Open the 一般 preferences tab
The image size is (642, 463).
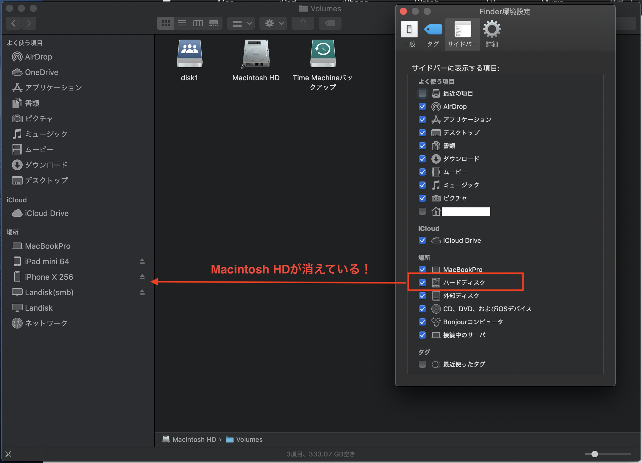[x=409, y=33]
